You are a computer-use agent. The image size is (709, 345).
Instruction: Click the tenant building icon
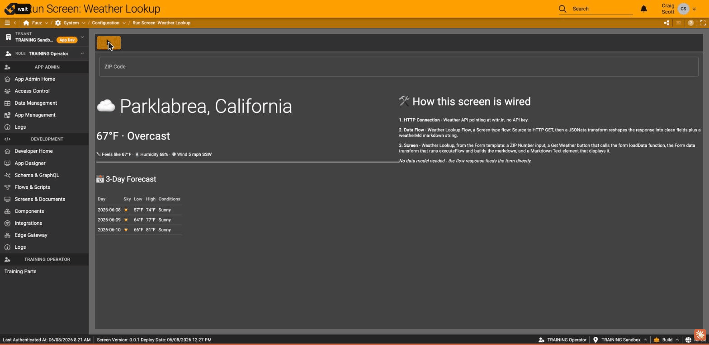click(x=8, y=37)
